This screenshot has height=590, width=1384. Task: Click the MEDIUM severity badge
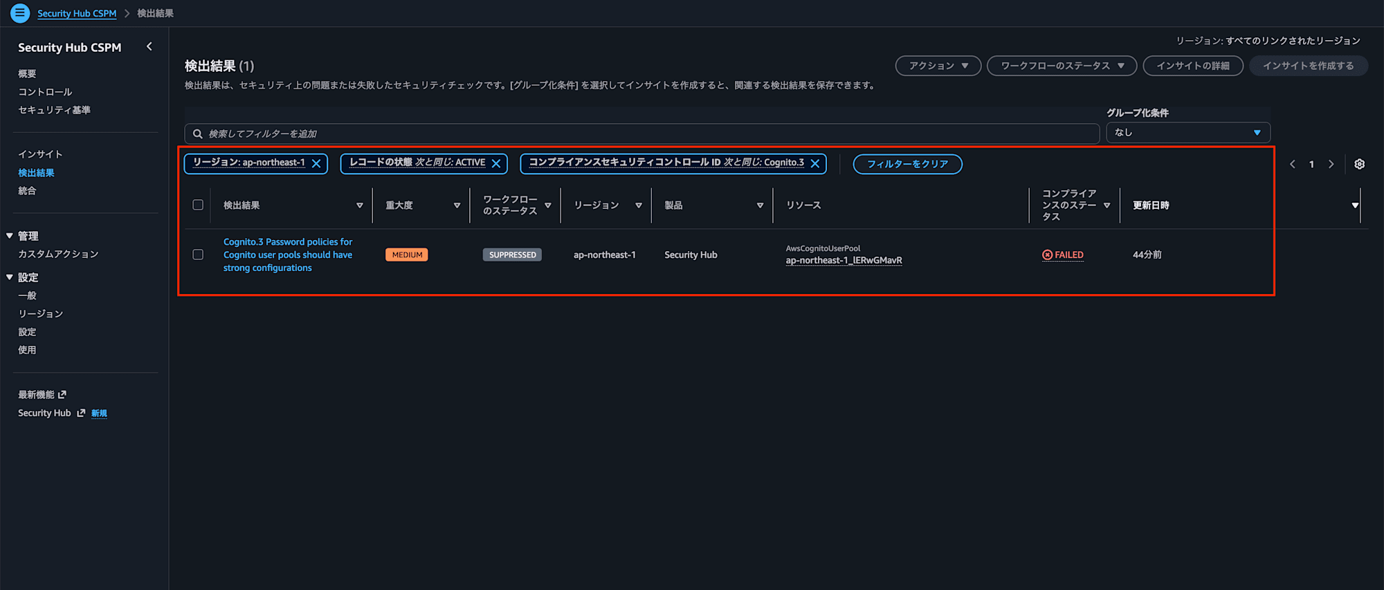click(407, 255)
